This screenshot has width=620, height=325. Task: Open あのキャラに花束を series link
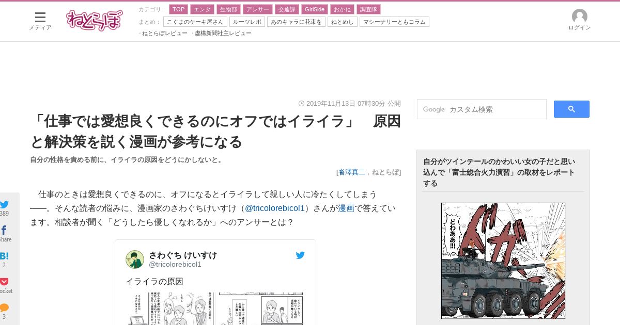tap(296, 22)
